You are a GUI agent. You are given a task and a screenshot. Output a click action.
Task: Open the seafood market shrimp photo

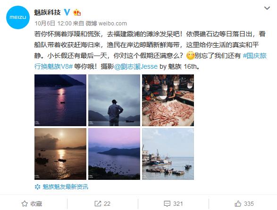[x=168, y=100]
